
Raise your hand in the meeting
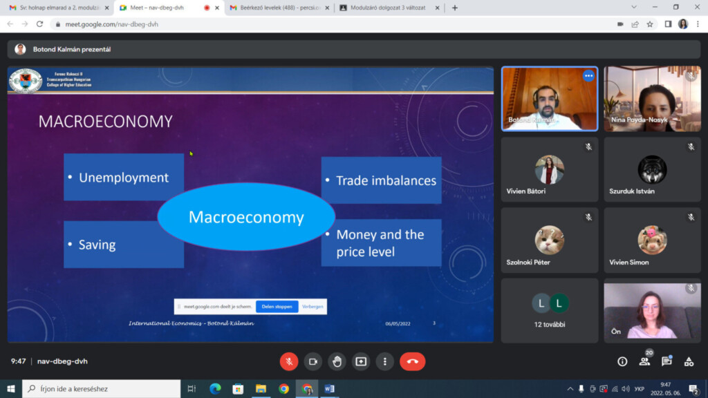tap(337, 361)
